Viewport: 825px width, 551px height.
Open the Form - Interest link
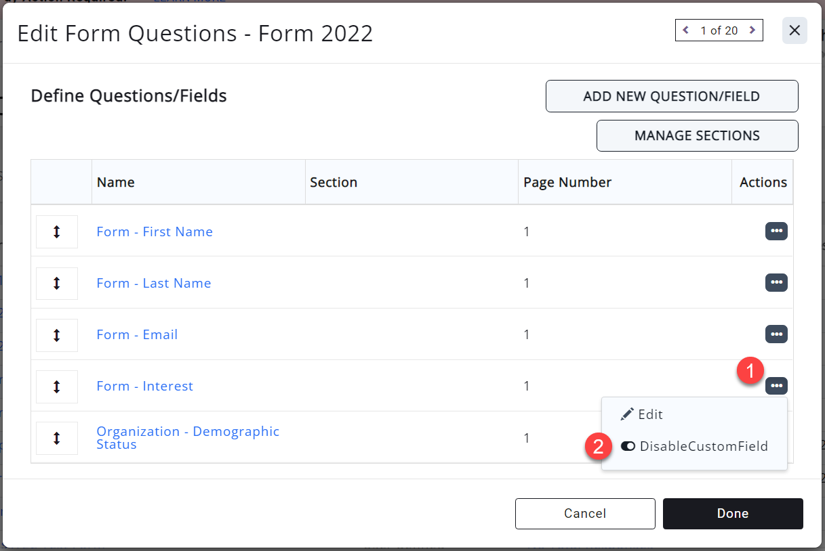tap(144, 386)
